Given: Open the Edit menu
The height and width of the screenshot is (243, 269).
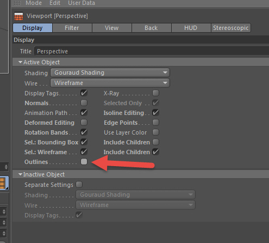Looking at the screenshot, I should coord(55,3).
